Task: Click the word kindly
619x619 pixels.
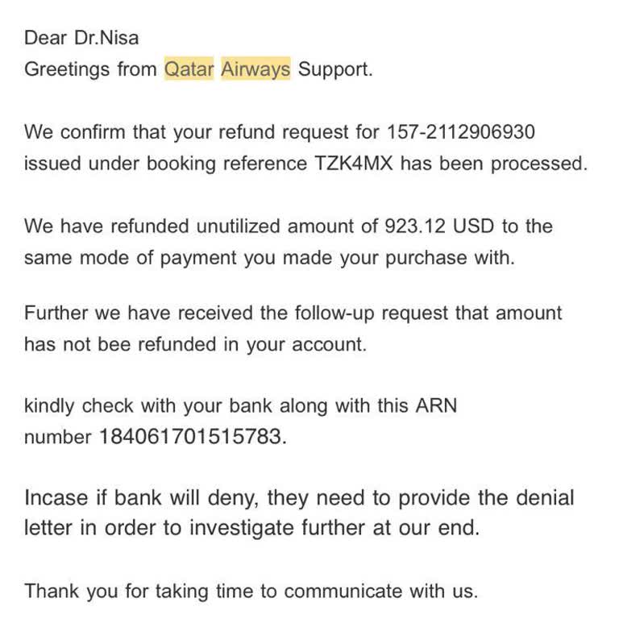Action: (49, 406)
